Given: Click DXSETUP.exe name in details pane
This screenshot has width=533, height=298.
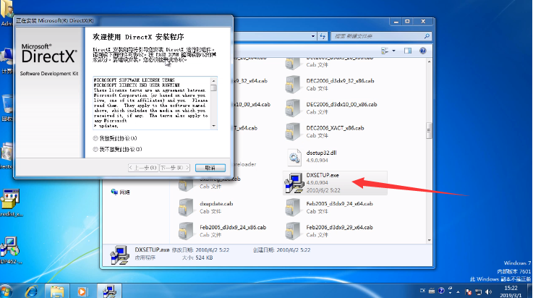Looking at the screenshot, I should pyautogui.click(x=152, y=250).
